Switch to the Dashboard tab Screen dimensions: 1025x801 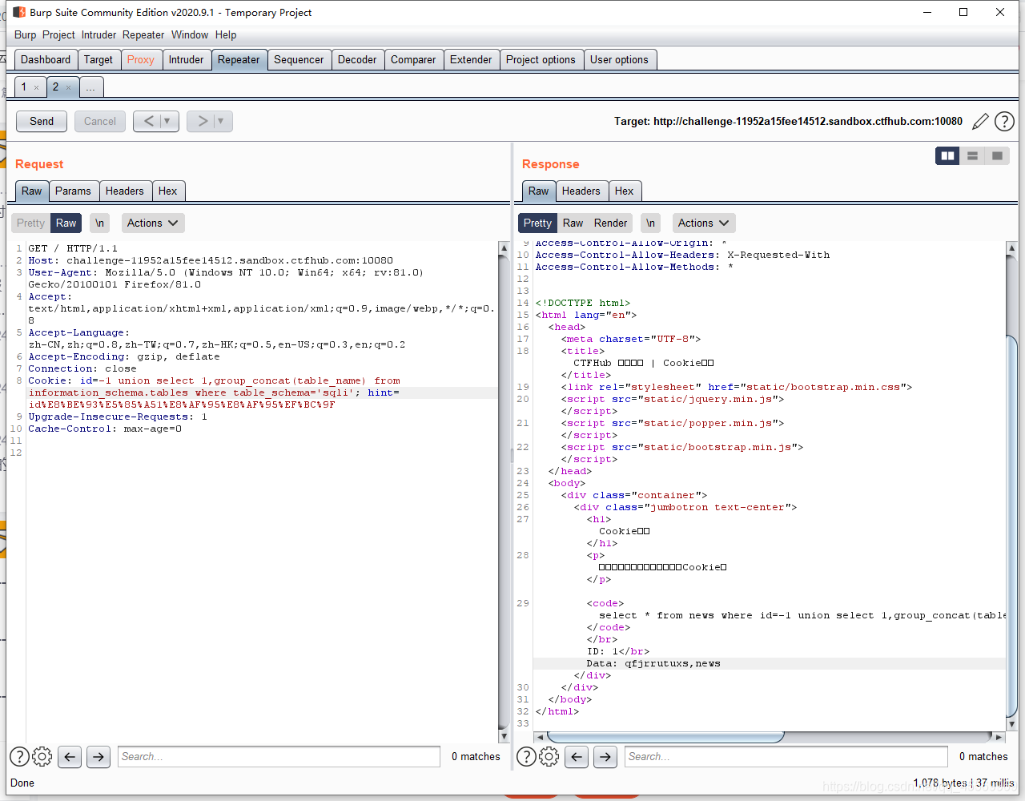(46, 59)
